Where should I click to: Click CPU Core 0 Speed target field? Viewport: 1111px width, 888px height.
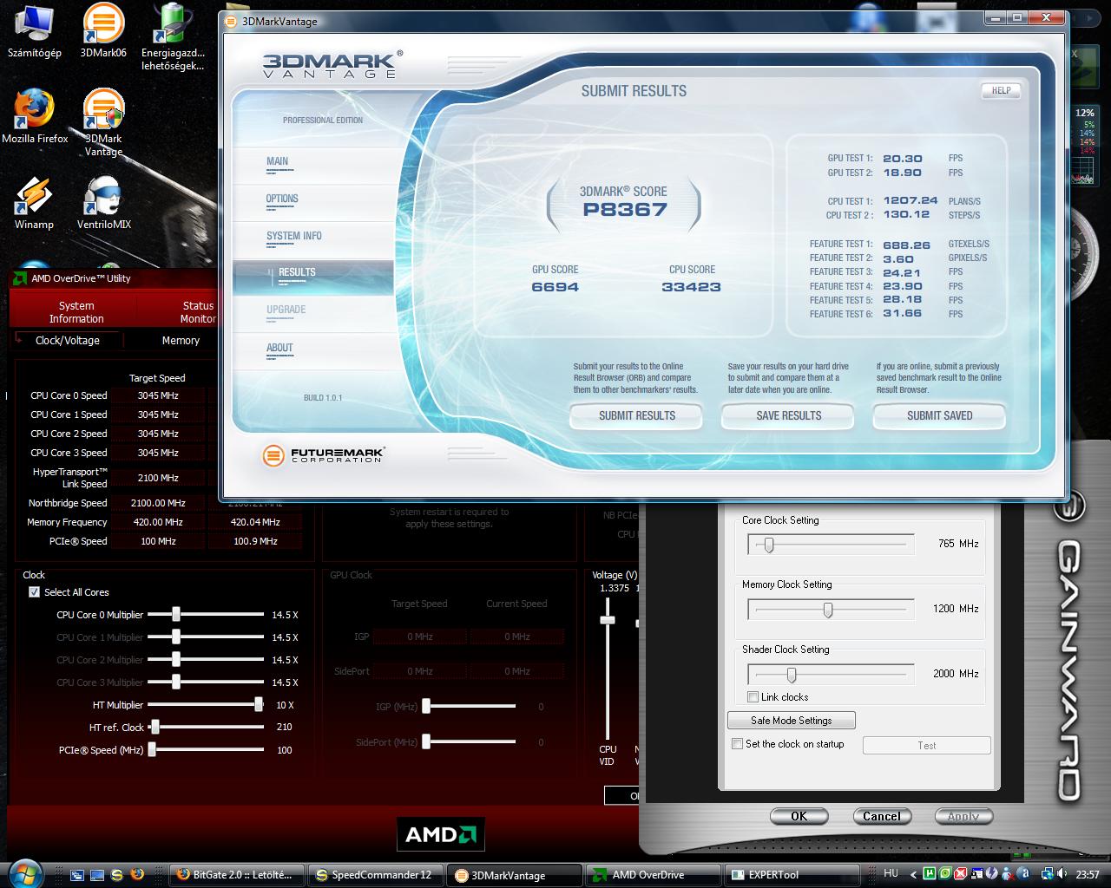click(x=158, y=395)
